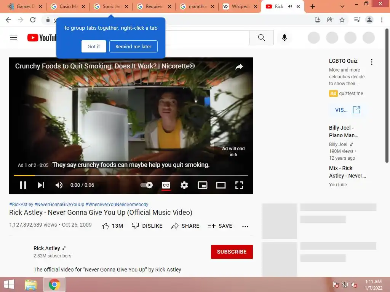Click Chrome icon in taskbar
390x292 pixels.
pyautogui.click(x=54, y=284)
